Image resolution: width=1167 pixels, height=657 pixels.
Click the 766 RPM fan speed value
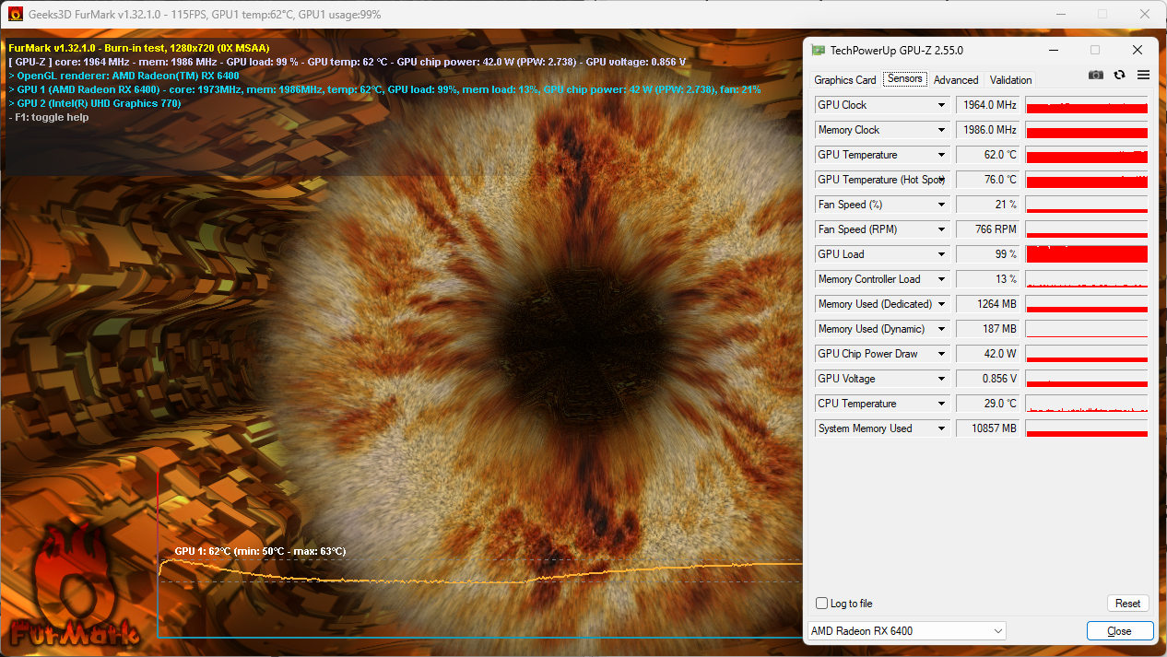pyautogui.click(x=988, y=229)
